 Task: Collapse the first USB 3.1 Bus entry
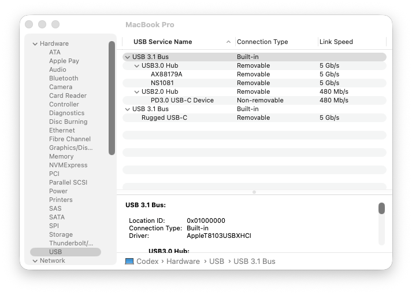pos(127,57)
